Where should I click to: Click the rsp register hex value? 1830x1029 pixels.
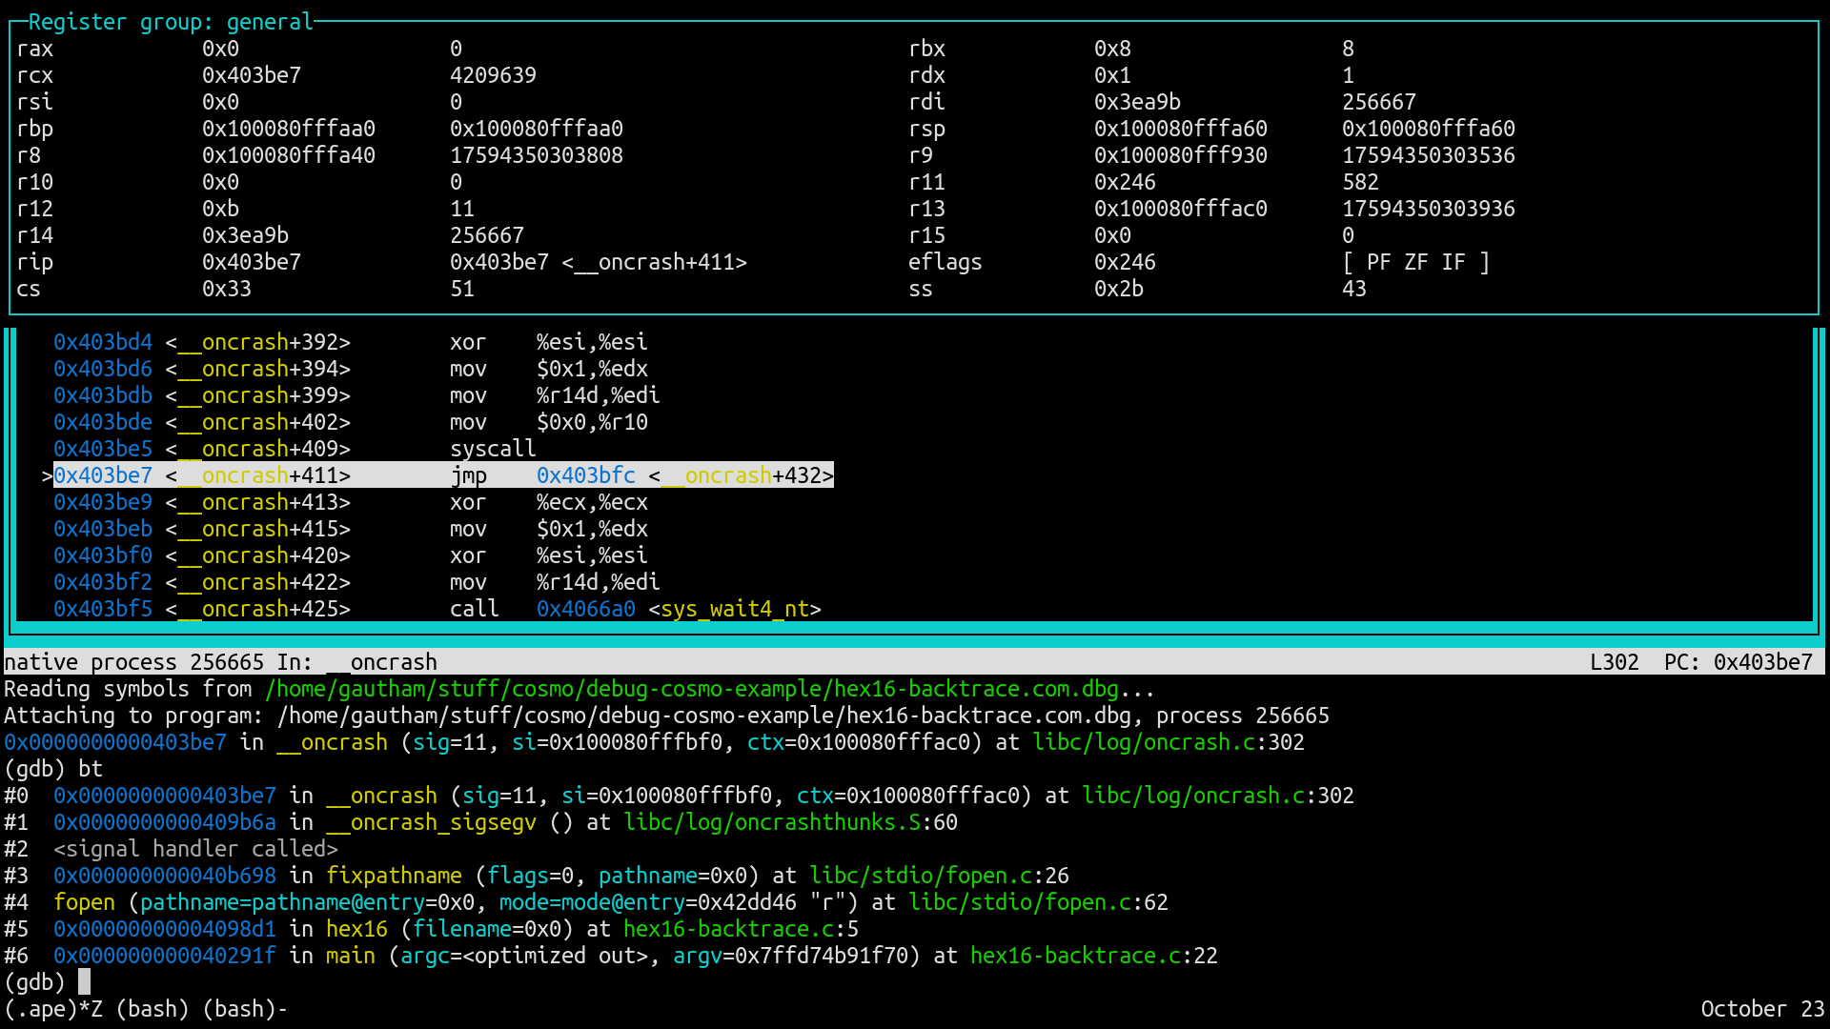[1180, 129]
